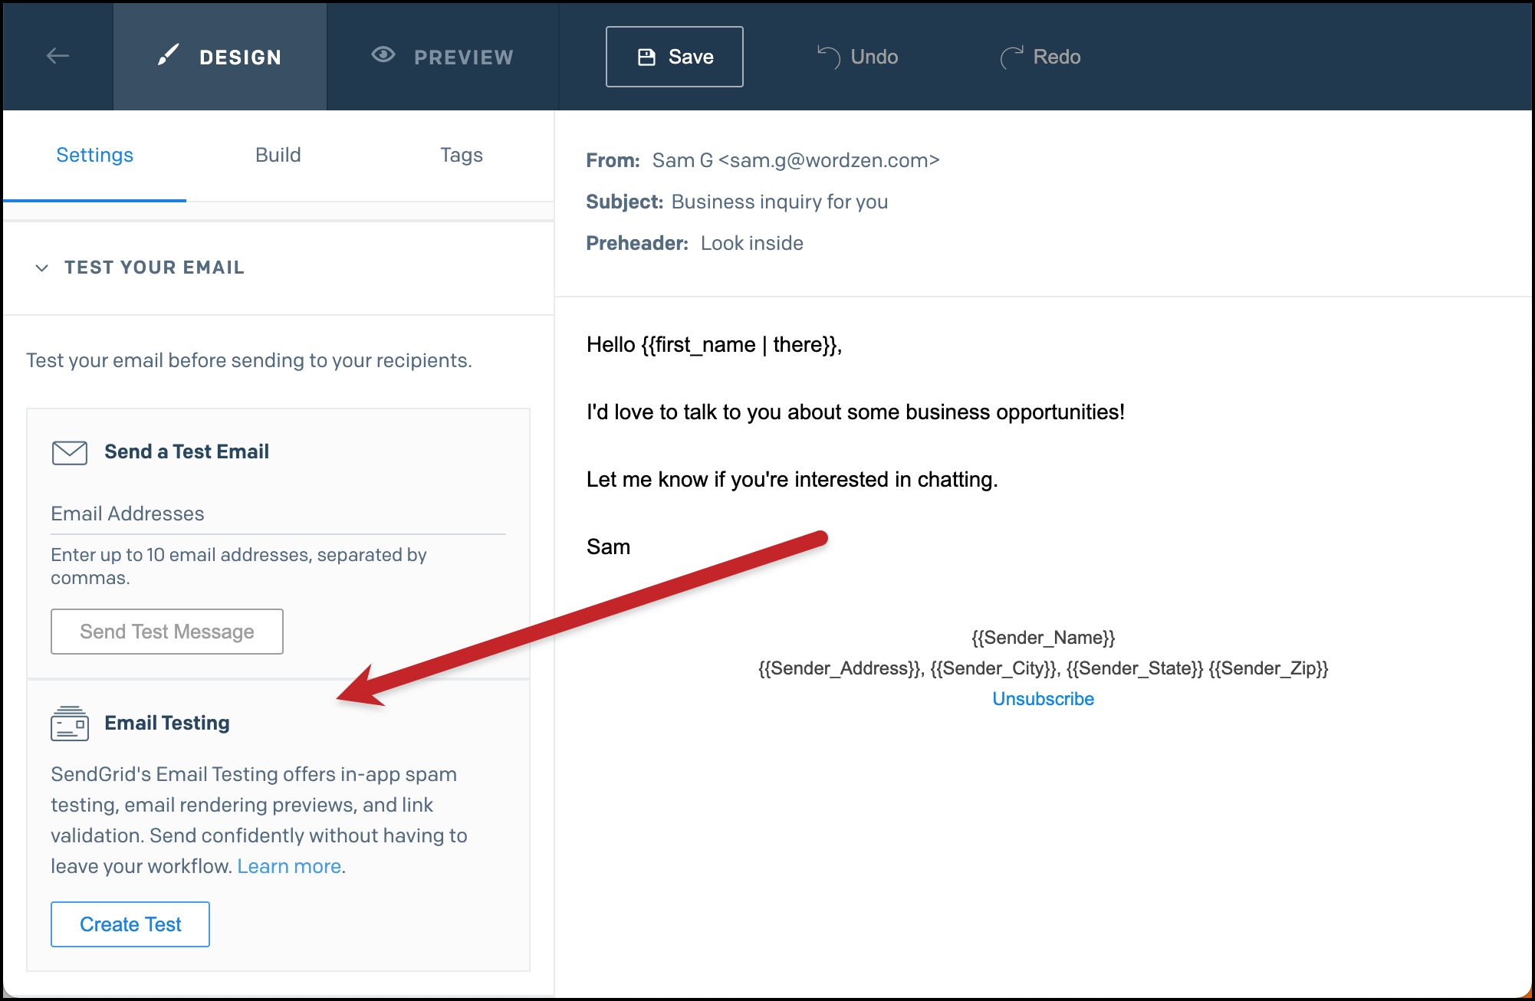Click the business opportunities sentence
Image resolution: width=1535 pixels, height=1001 pixels.
coord(856,412)
